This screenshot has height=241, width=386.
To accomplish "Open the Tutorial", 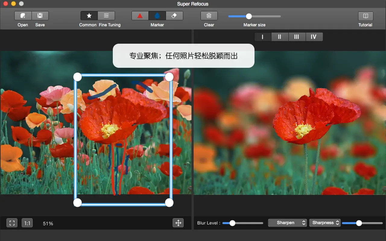I will pyautogui.click(x=365, y=16).
